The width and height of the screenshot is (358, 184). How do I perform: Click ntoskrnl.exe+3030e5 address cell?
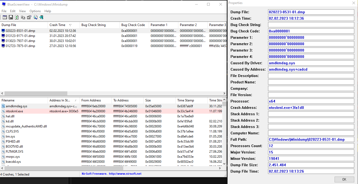click(64, 111)
